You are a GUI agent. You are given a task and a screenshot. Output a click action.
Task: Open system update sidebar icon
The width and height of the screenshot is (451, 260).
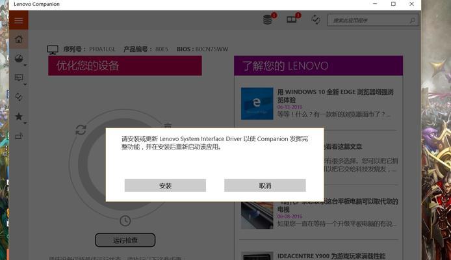(x=19, y=97)
